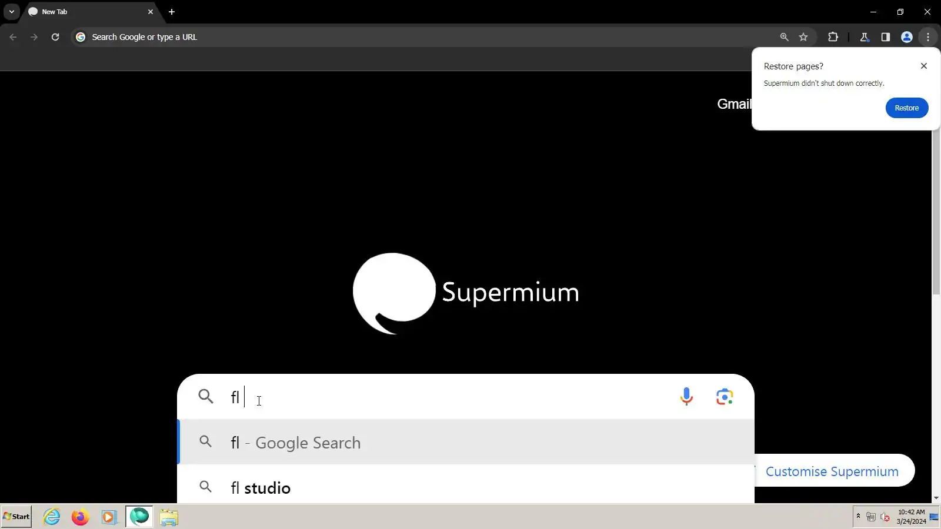
Task: Select the fl - Google Search suggestion
Action: (x=466, y=443)
